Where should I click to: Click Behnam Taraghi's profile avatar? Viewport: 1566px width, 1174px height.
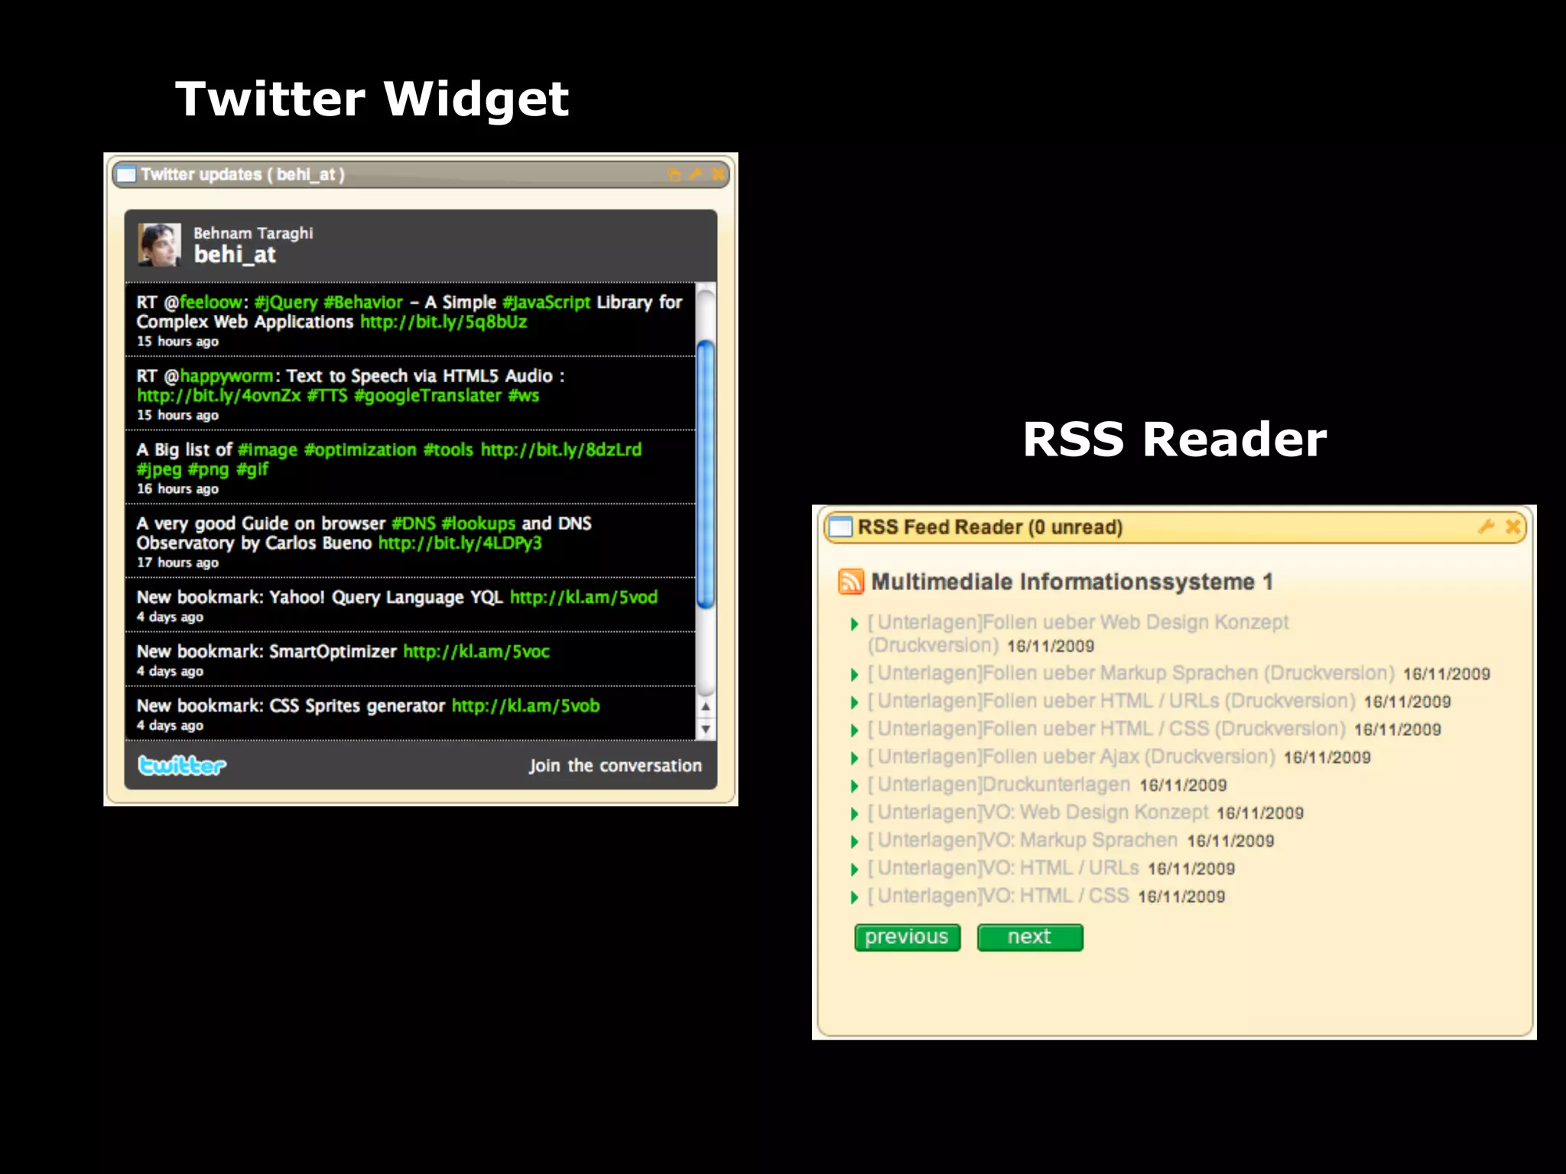(x=159, y=245)
